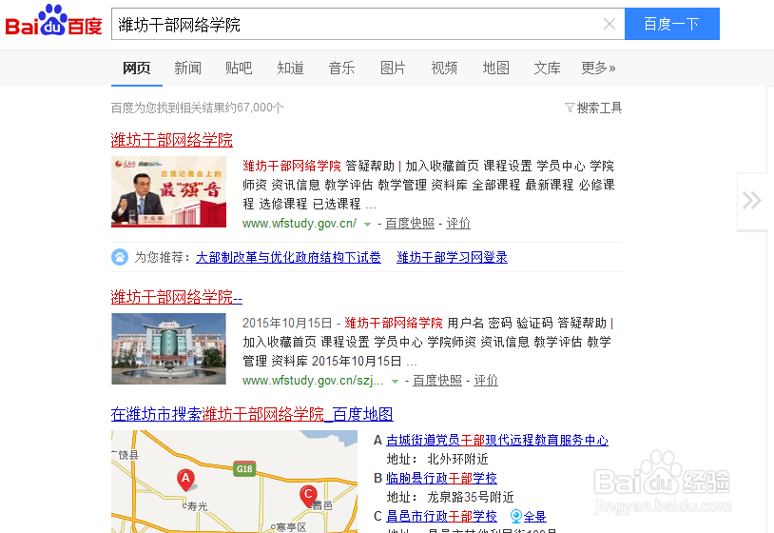
Task: Open 搜索工具 filter options
Action: click(593, 108)
